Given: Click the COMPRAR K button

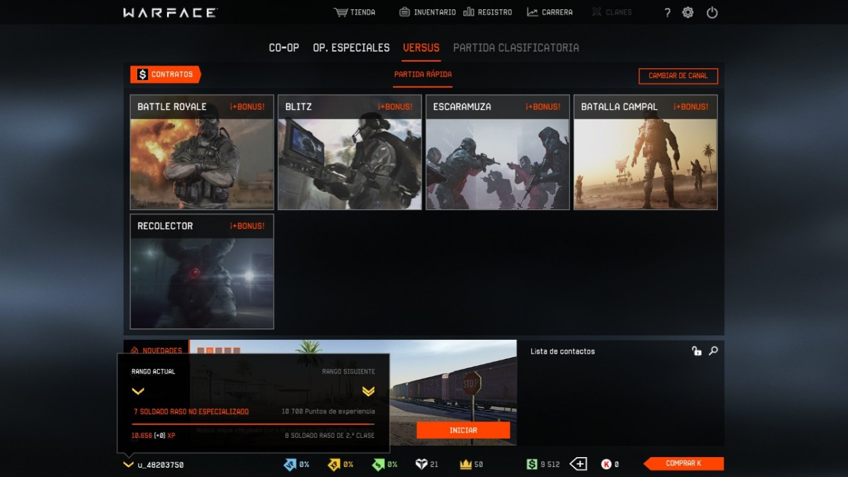Looking at the screenshot, I should (684, 464).
